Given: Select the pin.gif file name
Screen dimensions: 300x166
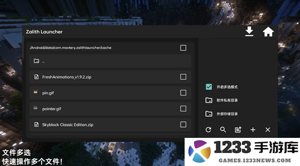Looking at the screenshot, I should 48,93.
